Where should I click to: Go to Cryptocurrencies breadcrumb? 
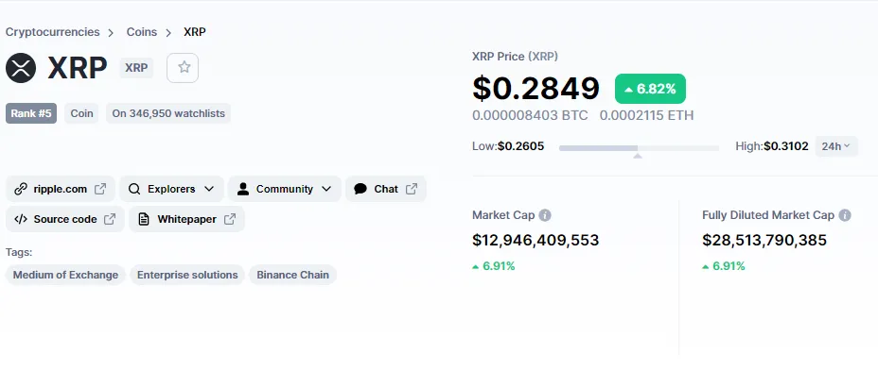[53, 32]
